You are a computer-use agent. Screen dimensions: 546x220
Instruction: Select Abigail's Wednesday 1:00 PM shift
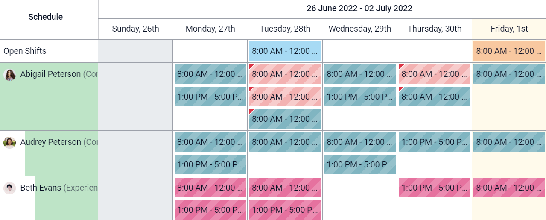pyautogui.click(x=360, y=97)
